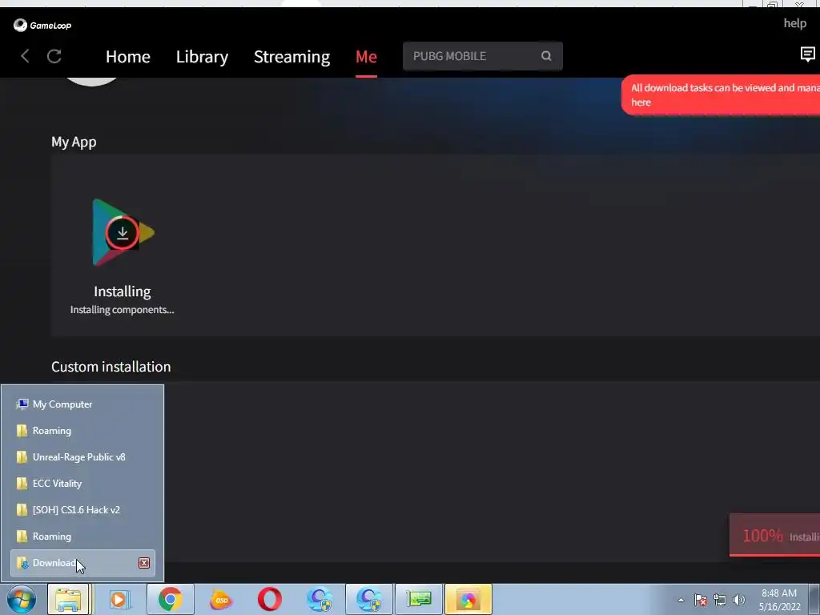Open Unreal-Rage Public v8 folder
Screen dimensions: 820x615
[82, 457]
